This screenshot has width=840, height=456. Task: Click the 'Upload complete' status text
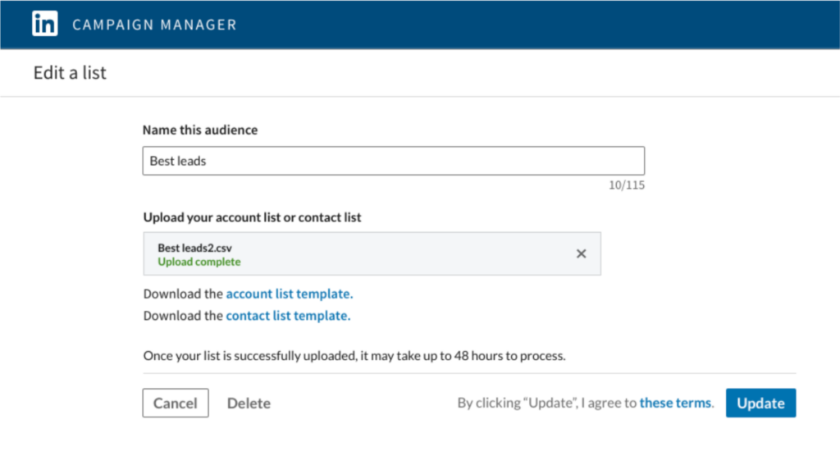pos(199,262)
